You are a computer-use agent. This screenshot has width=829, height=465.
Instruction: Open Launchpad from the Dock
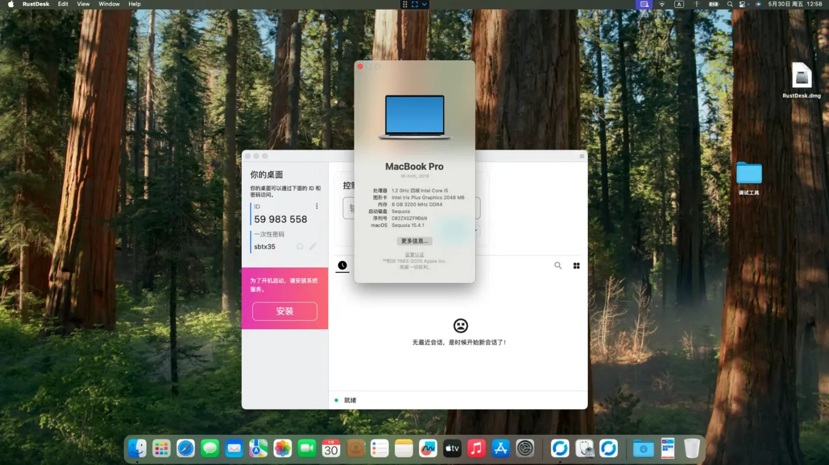click(161, 448)
